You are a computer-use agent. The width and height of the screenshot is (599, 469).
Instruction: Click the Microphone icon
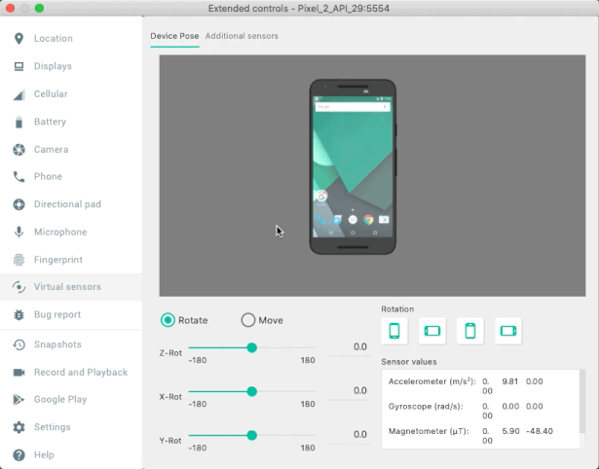(x=19, y=232)
